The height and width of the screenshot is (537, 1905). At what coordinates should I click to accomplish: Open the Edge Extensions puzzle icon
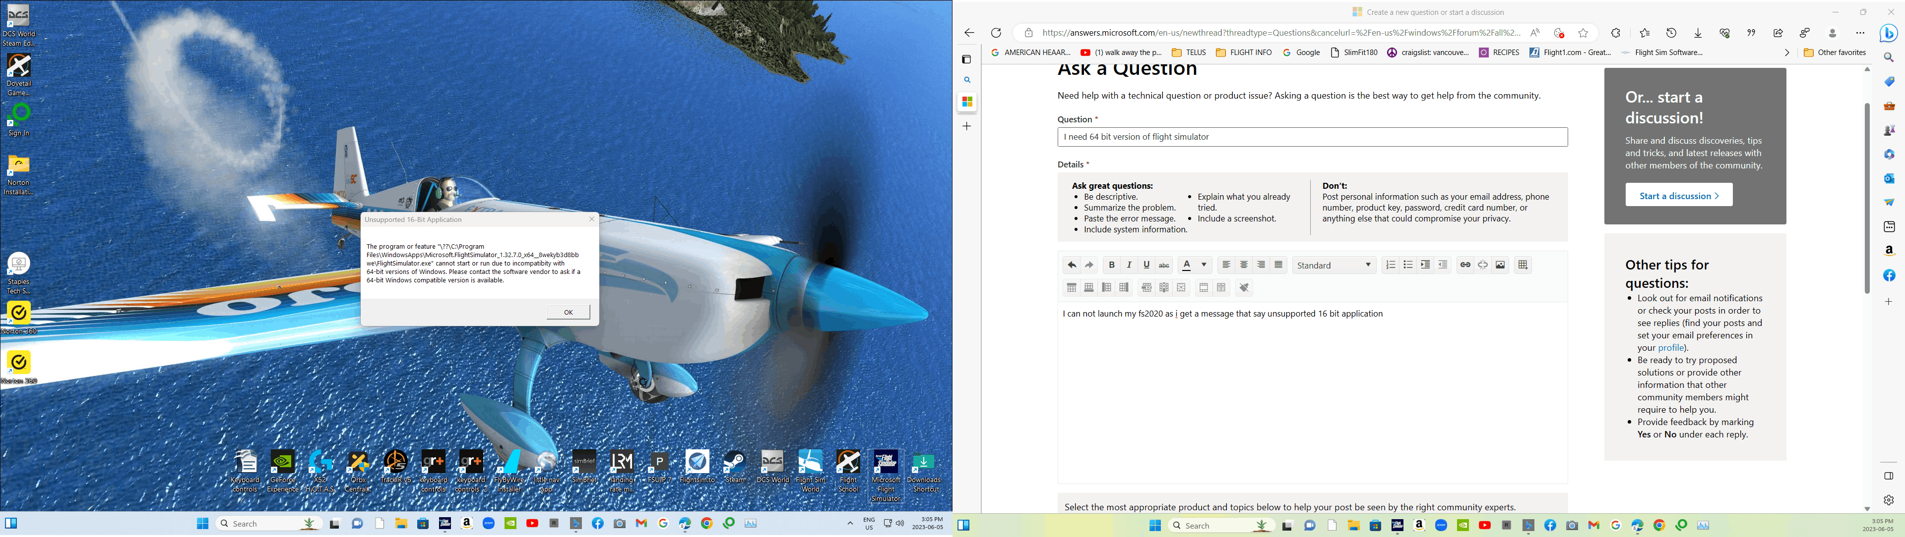[1616, 33]
